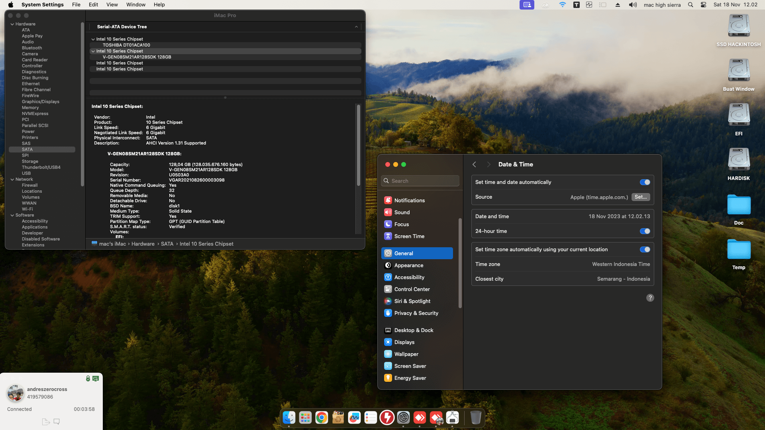Open Control Center settings pane

[x=417, y=289]
